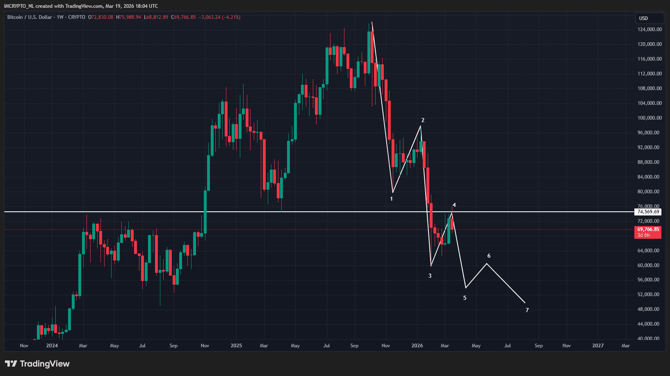Open the USD currency selector
670x376 pixels.
click(x=649, y=18)
